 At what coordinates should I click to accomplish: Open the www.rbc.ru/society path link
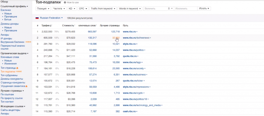[x=133, y=69]
